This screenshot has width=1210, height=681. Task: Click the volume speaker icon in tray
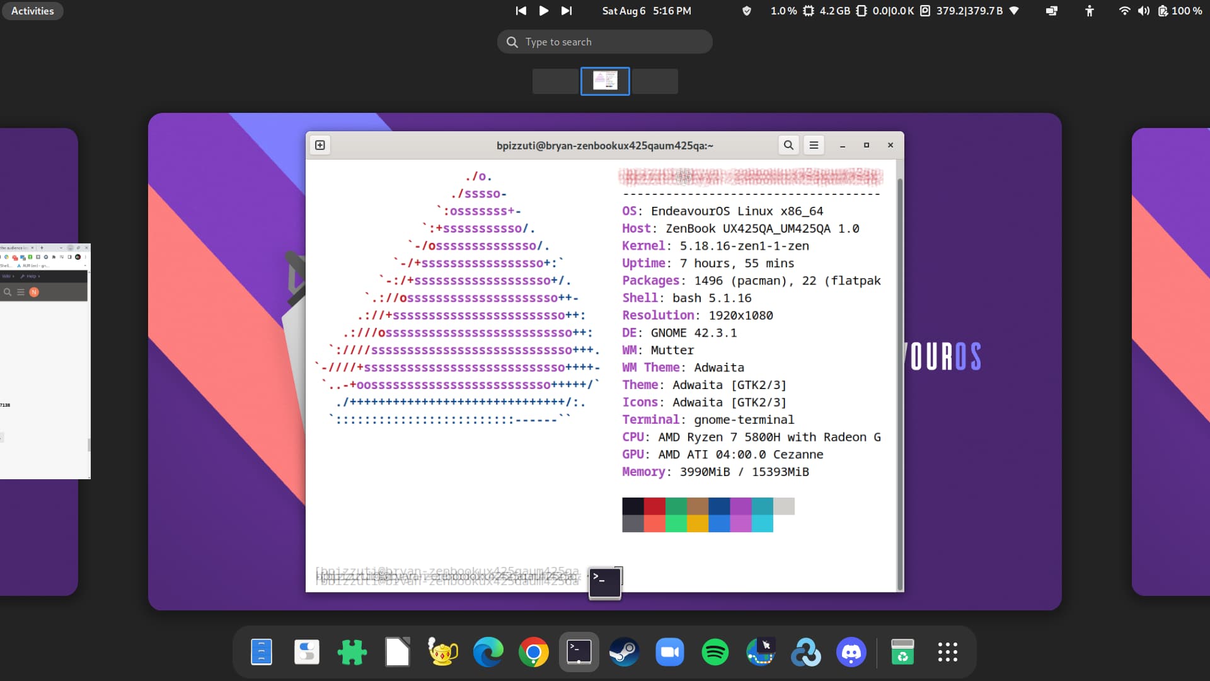(x=1144, y=11)
